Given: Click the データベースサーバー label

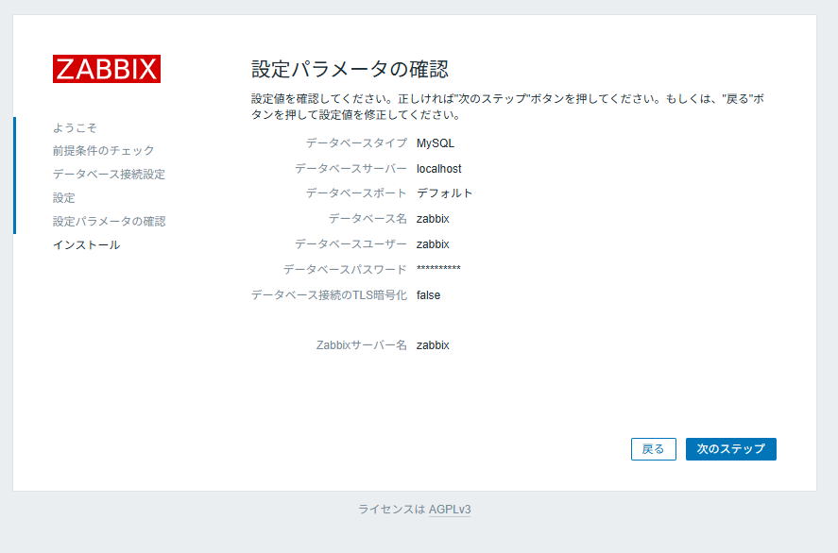Looking at the screenshot, I should (351, 169).
